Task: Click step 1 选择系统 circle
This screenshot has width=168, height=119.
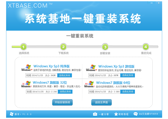Action: pyautogui.click(x=24, y=47)
